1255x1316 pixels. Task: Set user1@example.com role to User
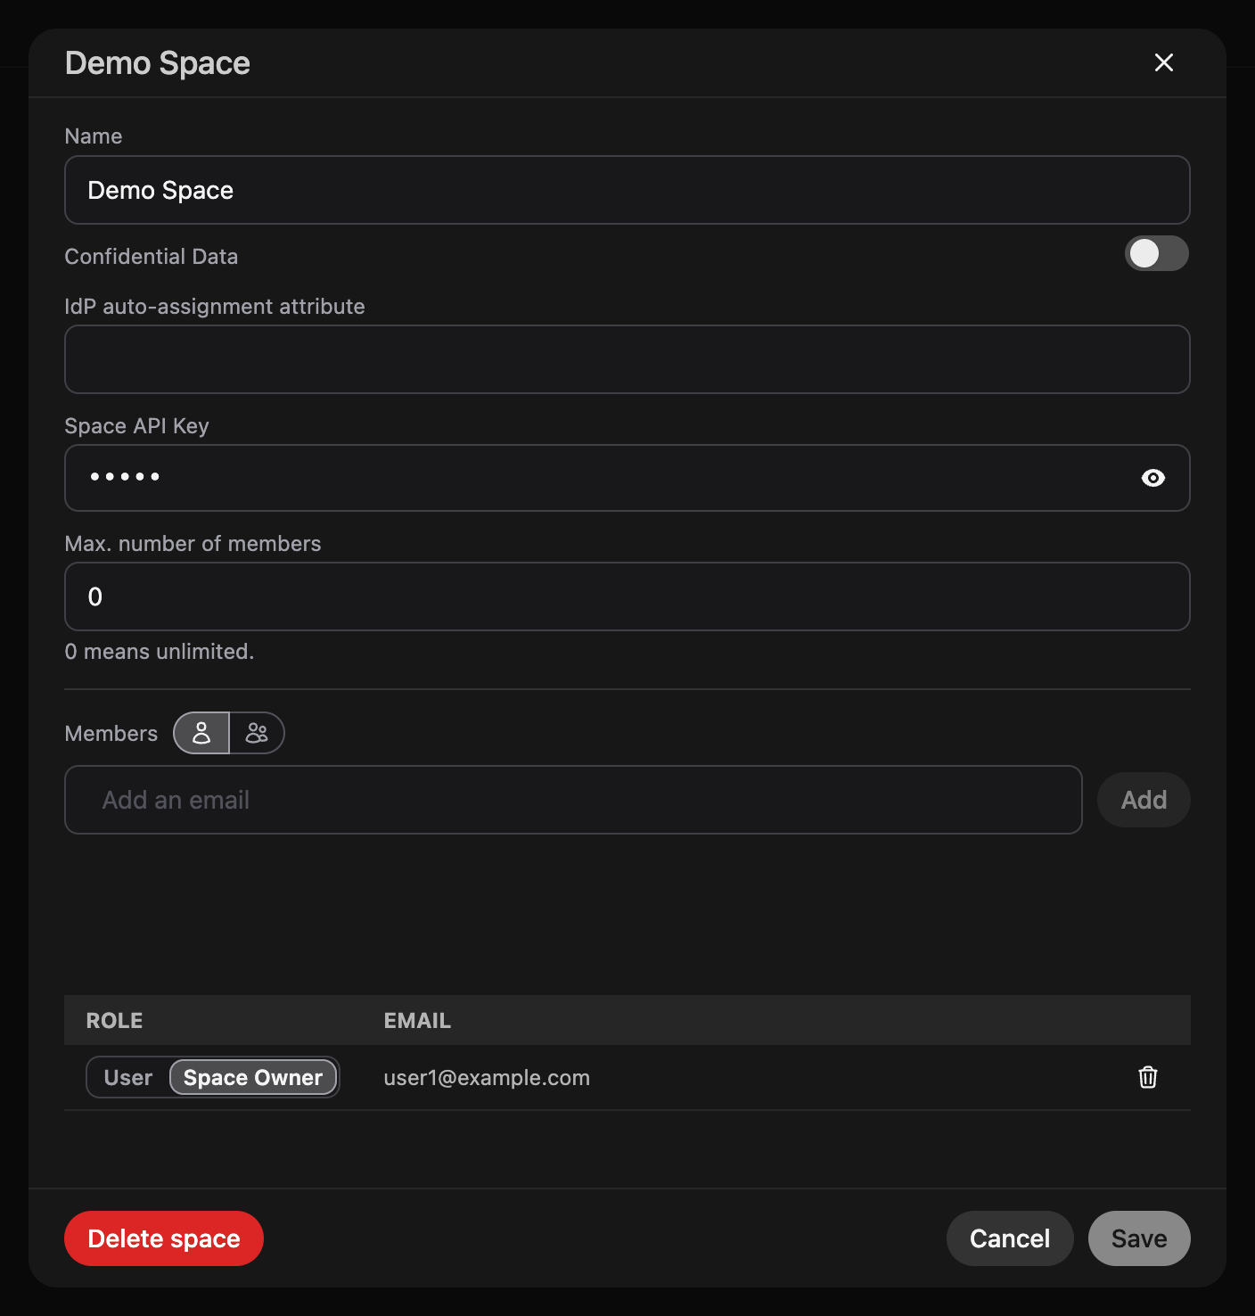(128, 1077)
